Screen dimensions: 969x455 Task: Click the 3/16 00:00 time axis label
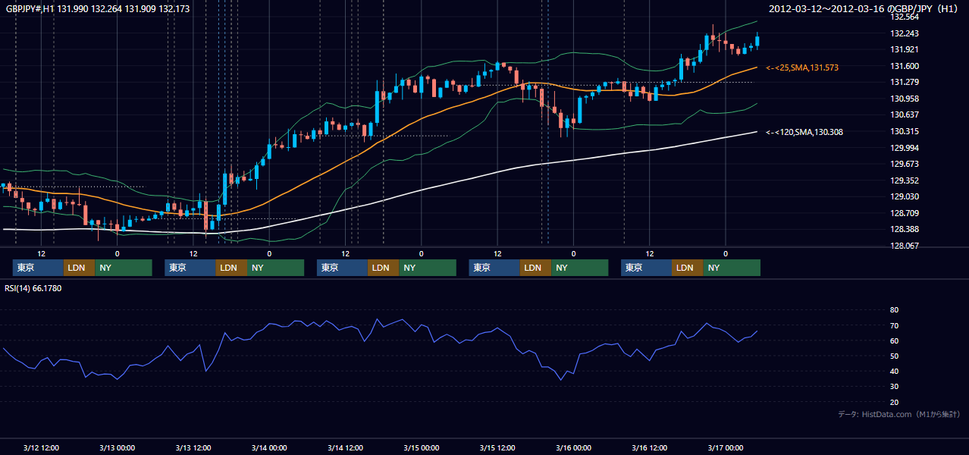573,447
